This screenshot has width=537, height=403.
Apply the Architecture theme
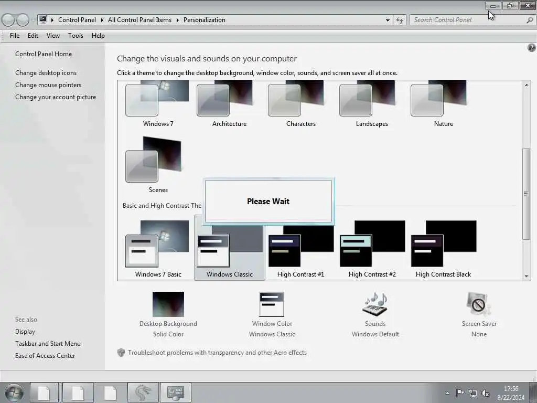click(229, 104)
